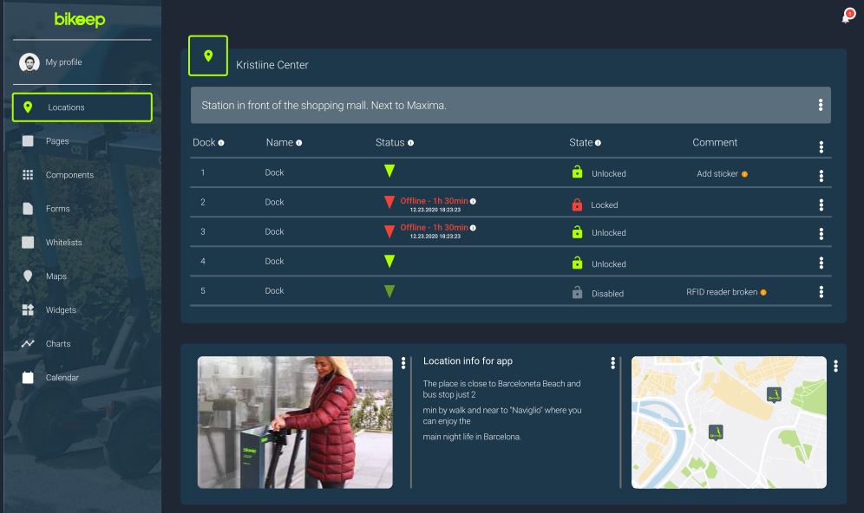Open the options menu for the station photo
Screen dimensions: 864x513
pos(403,363)
